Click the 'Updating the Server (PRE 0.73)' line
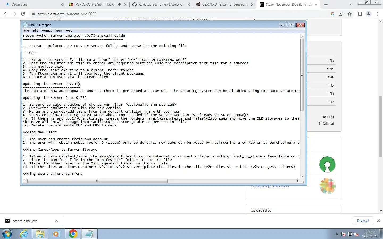Viewport: 383px width, 239px height. click(55, 98)
